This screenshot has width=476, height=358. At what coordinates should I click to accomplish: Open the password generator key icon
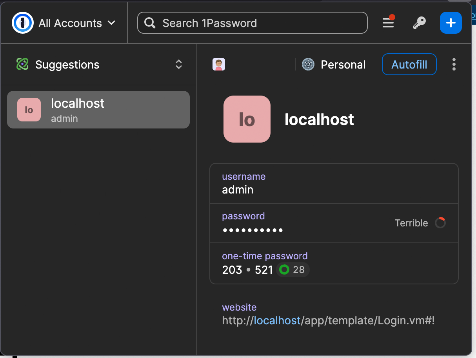coord(419,23)
